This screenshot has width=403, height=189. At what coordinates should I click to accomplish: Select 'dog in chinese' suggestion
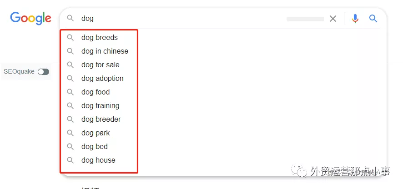pyautogui.click(x=105, y=51)
